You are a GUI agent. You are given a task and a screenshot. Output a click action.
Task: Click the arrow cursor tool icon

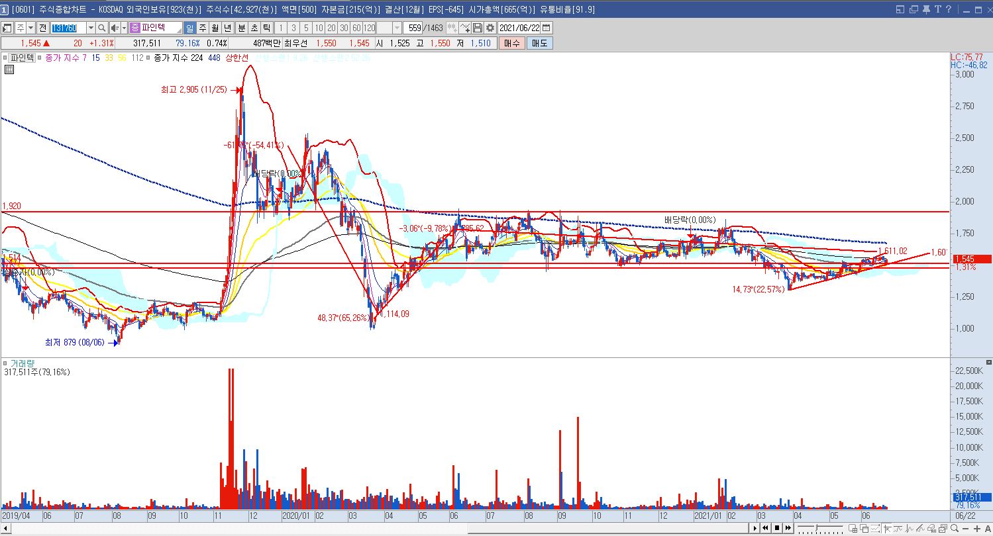(x=888, y=528)
